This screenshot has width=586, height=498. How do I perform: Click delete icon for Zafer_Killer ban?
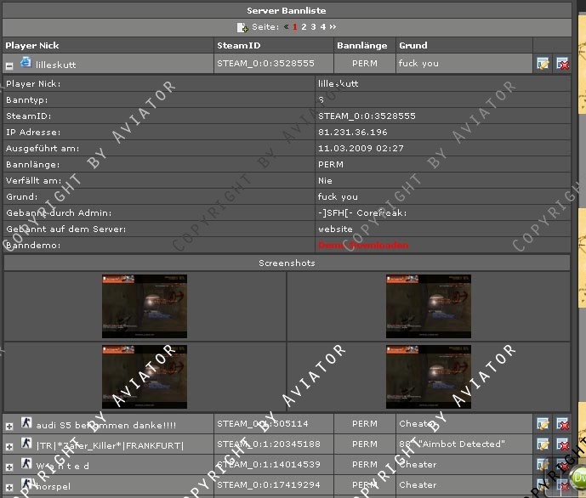[562, 444]
